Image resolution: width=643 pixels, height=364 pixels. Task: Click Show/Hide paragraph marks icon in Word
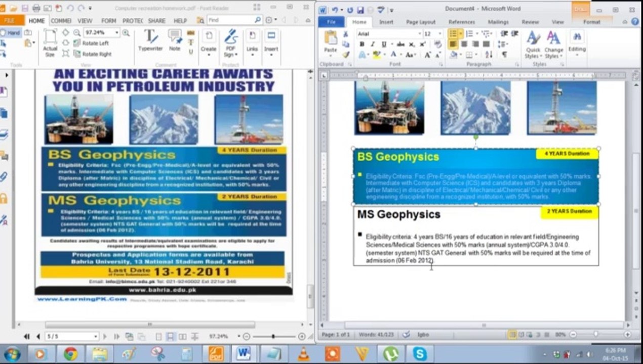coord(504,55)
